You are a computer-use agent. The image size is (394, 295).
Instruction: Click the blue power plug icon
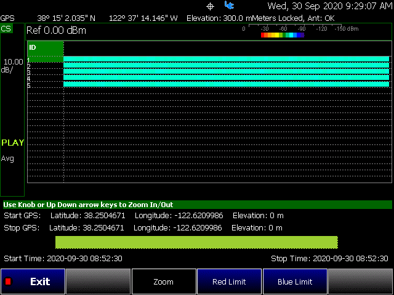[x=229, y=6]
